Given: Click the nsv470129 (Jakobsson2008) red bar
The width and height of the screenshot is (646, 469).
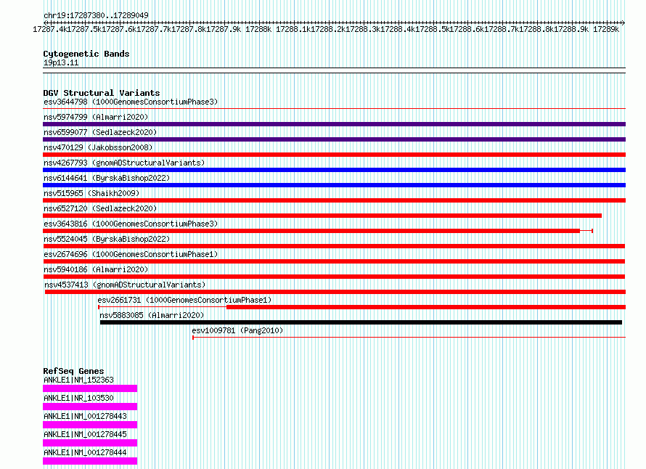Looking at the screenshot, I should point(334,155).
